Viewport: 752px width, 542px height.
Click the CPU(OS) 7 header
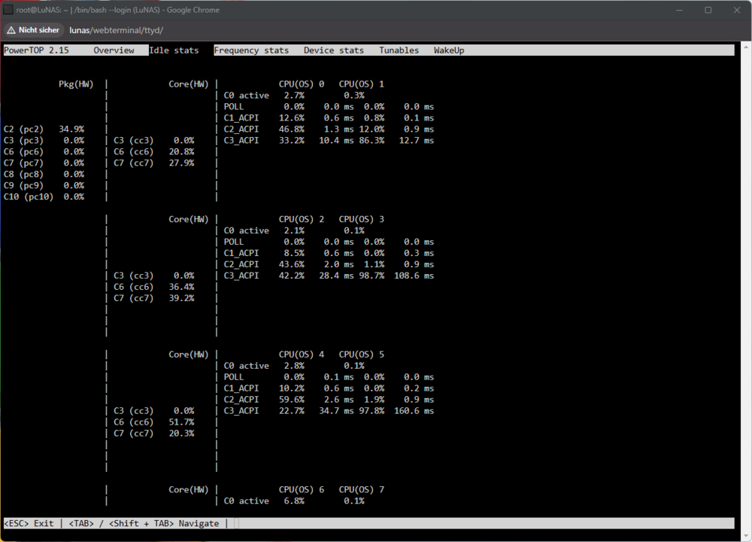pos(362,490)
